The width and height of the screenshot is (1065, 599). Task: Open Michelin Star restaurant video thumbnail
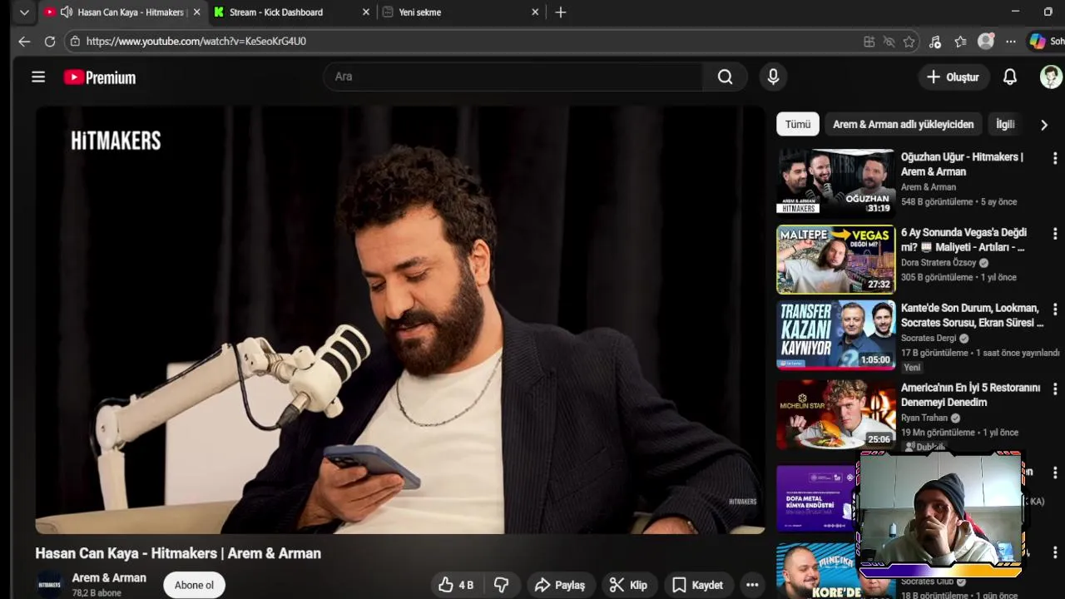(x=835, y=414)
